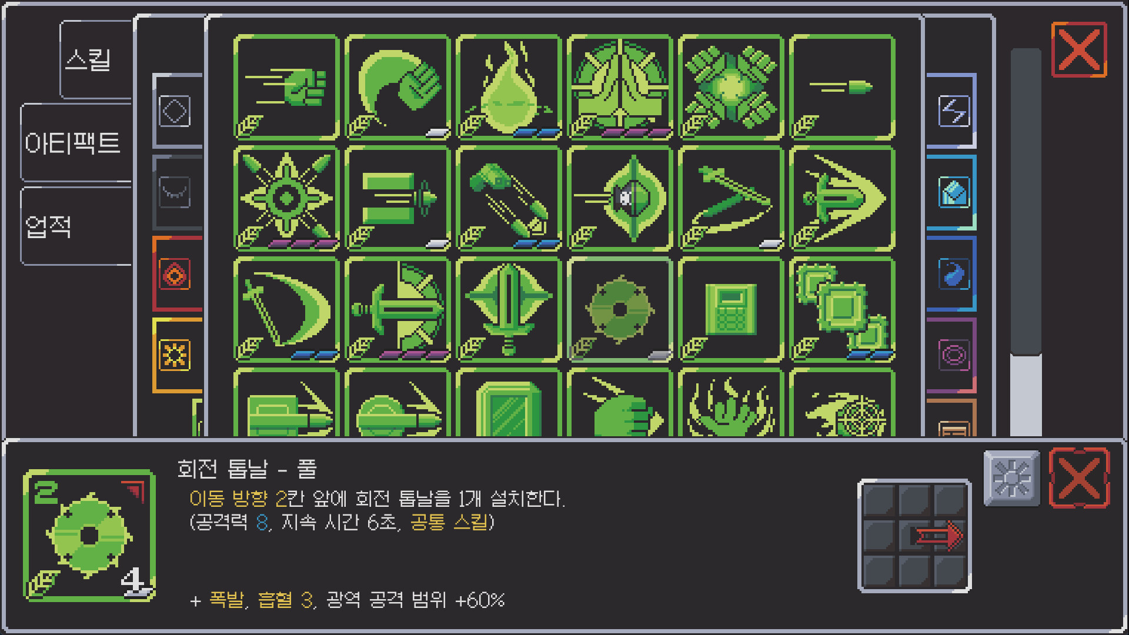
Task: Choose the spinning sawblade skill tile
Action: pos(620,309)
